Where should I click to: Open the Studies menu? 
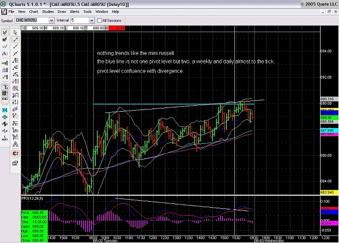coord(48,12)
